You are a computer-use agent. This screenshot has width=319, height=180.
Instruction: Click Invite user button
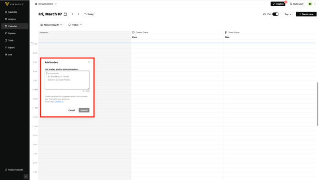tap(297, 4)
